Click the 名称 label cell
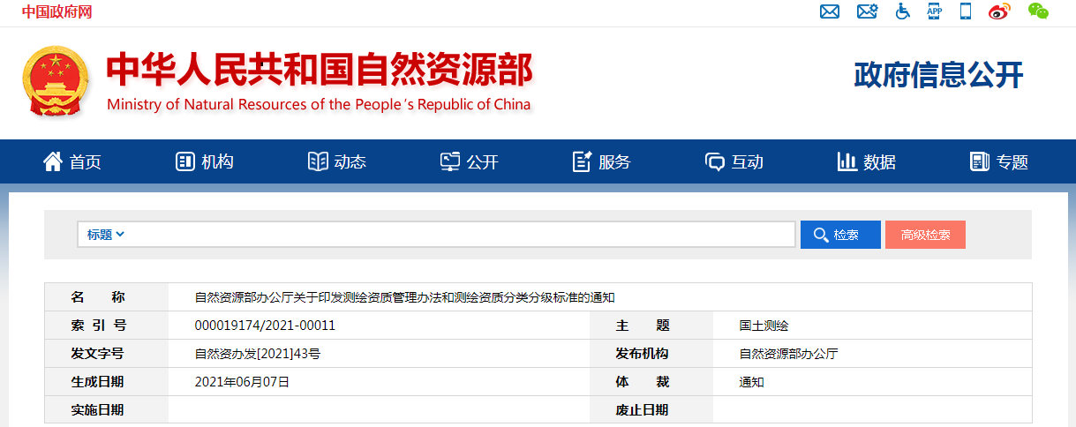 pos(106,297)
